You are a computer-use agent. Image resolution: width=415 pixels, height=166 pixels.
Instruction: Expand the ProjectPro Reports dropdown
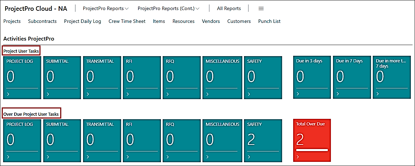tap(106, 8)
